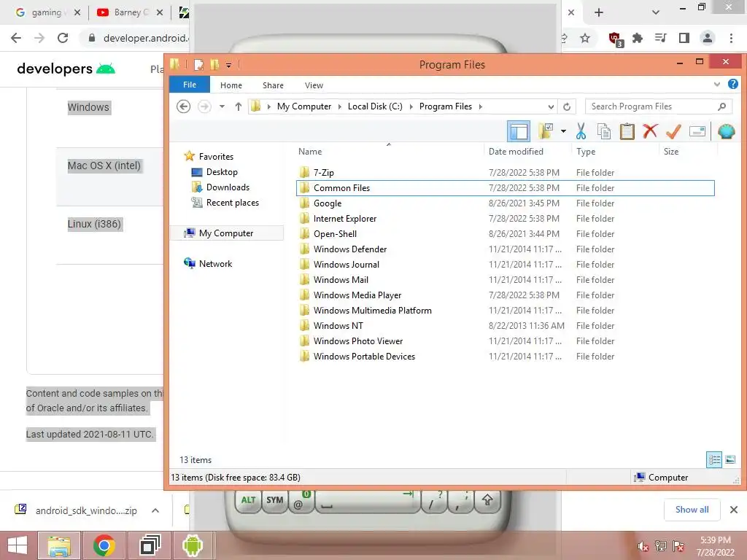Viewport: 747px width, 560px height.
Task: Select Desktop in Favorites
Action: point(222,172)
